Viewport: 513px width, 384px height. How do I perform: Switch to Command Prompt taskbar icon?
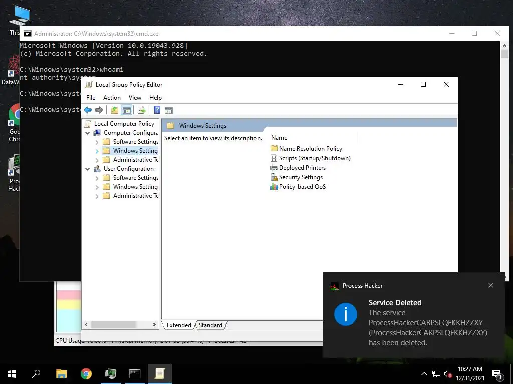135,374
